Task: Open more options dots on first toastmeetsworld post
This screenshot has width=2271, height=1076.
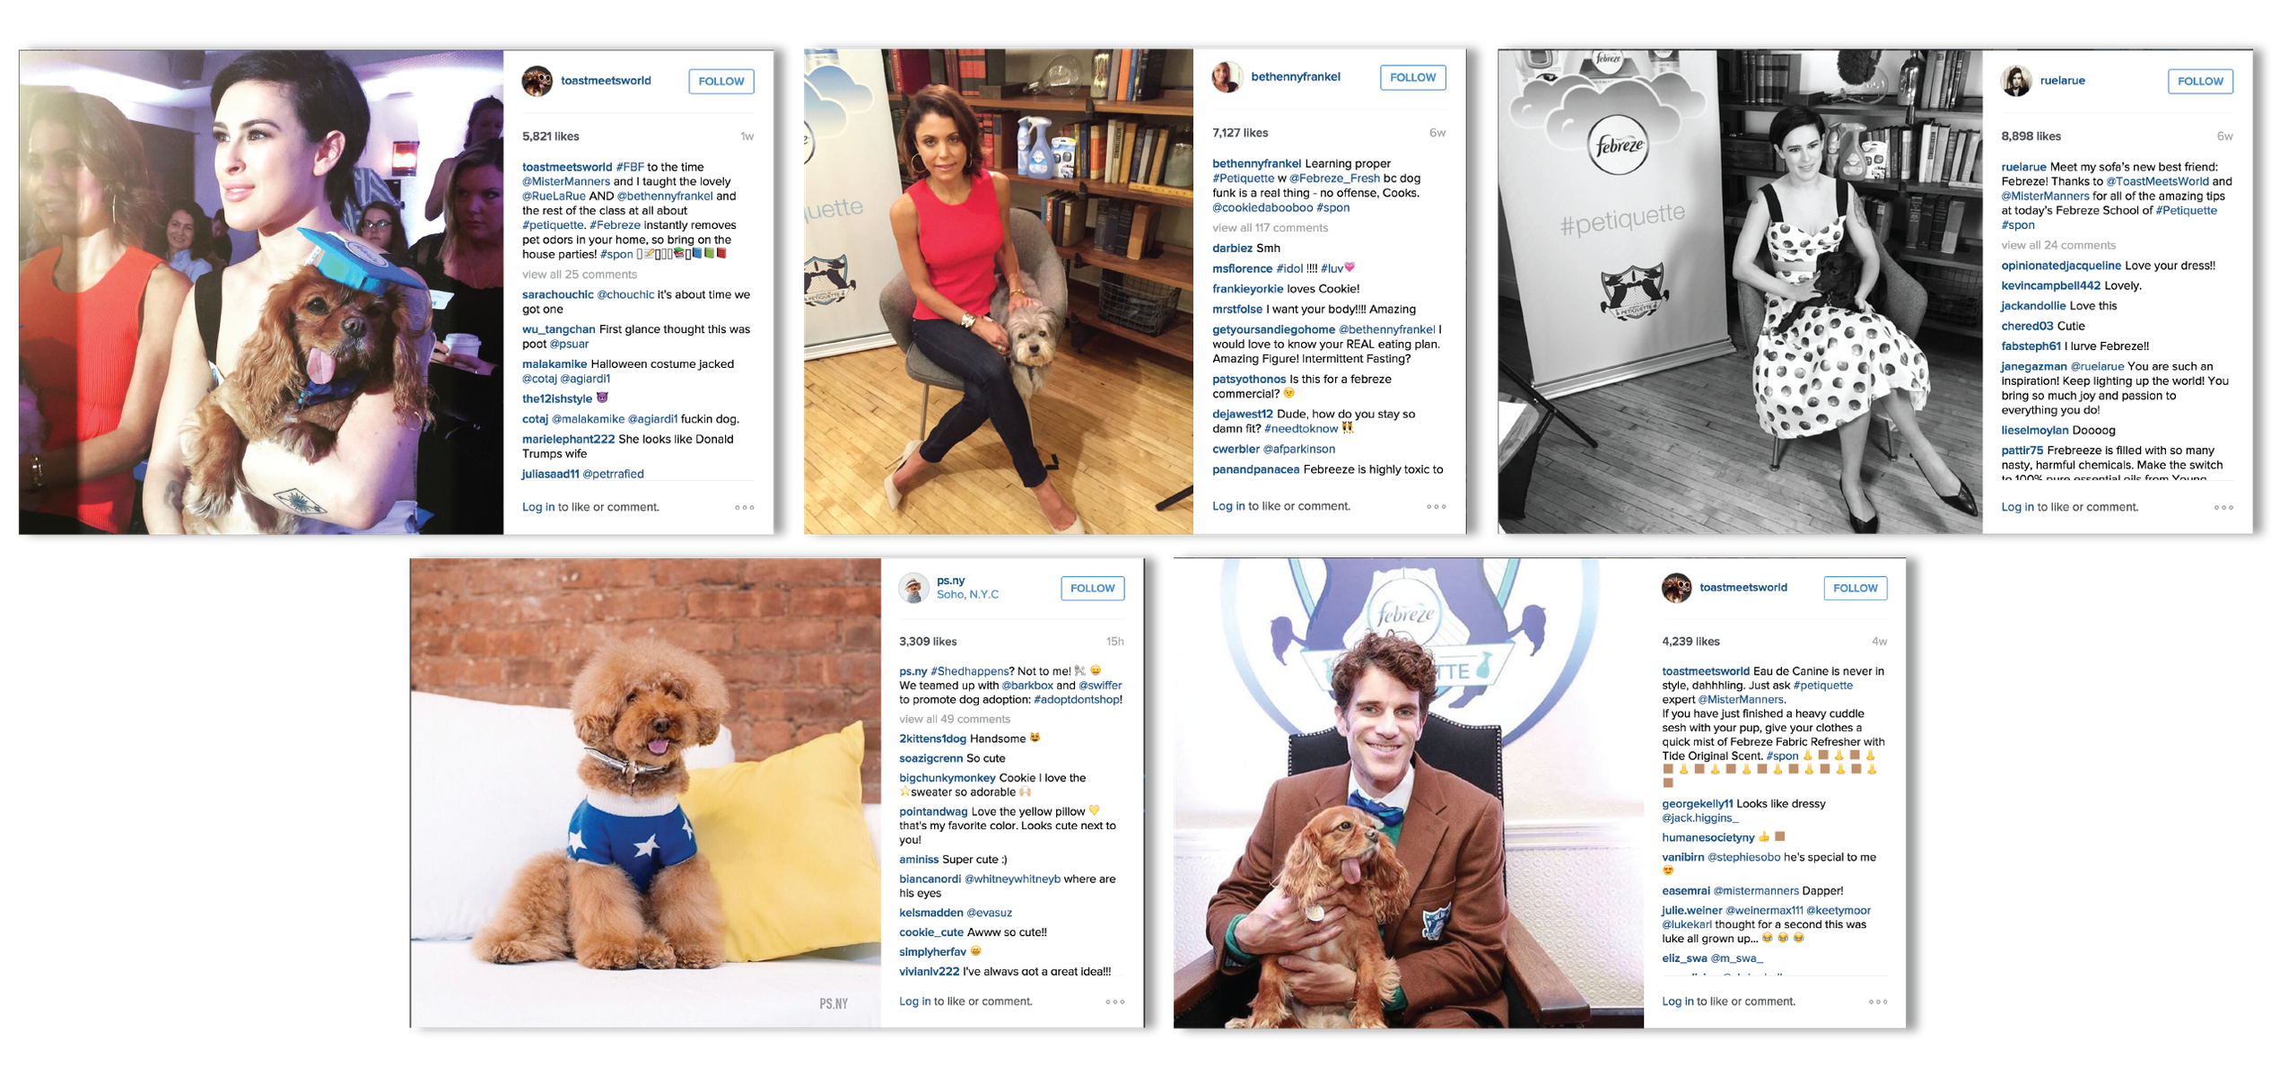Action: click(744, 508)
